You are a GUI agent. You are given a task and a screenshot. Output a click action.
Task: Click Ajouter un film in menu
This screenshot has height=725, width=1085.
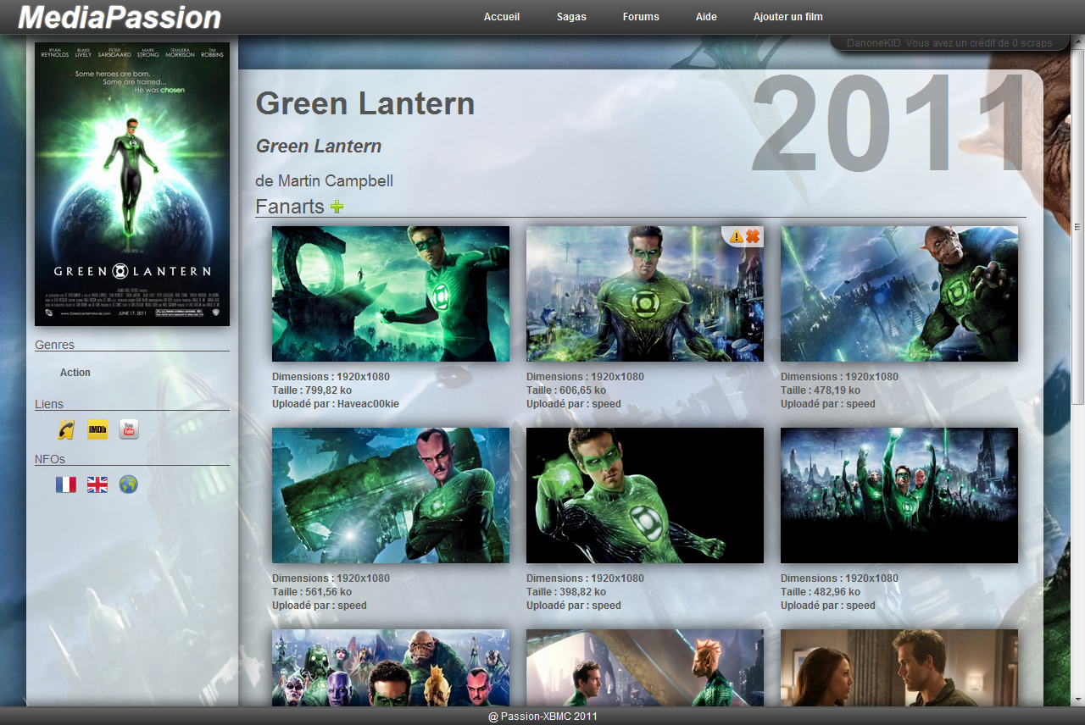(788, 17)
